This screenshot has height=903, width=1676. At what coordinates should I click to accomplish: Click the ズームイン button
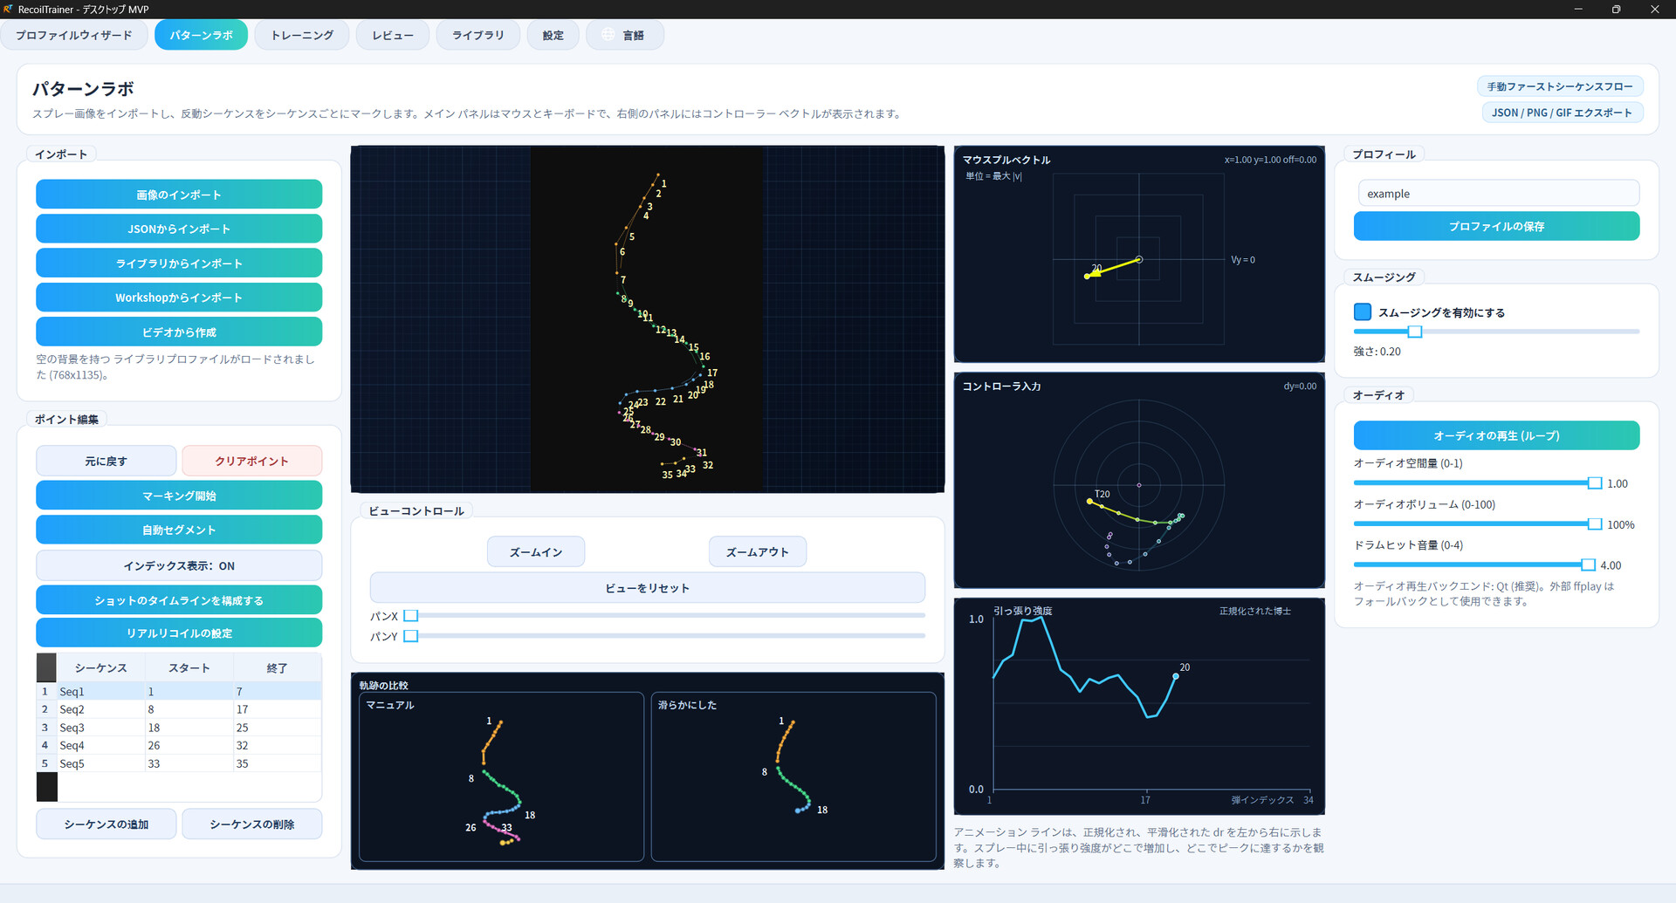[x=536, y=552]
